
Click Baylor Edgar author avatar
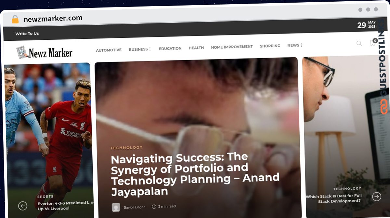(x=116, y=207)
